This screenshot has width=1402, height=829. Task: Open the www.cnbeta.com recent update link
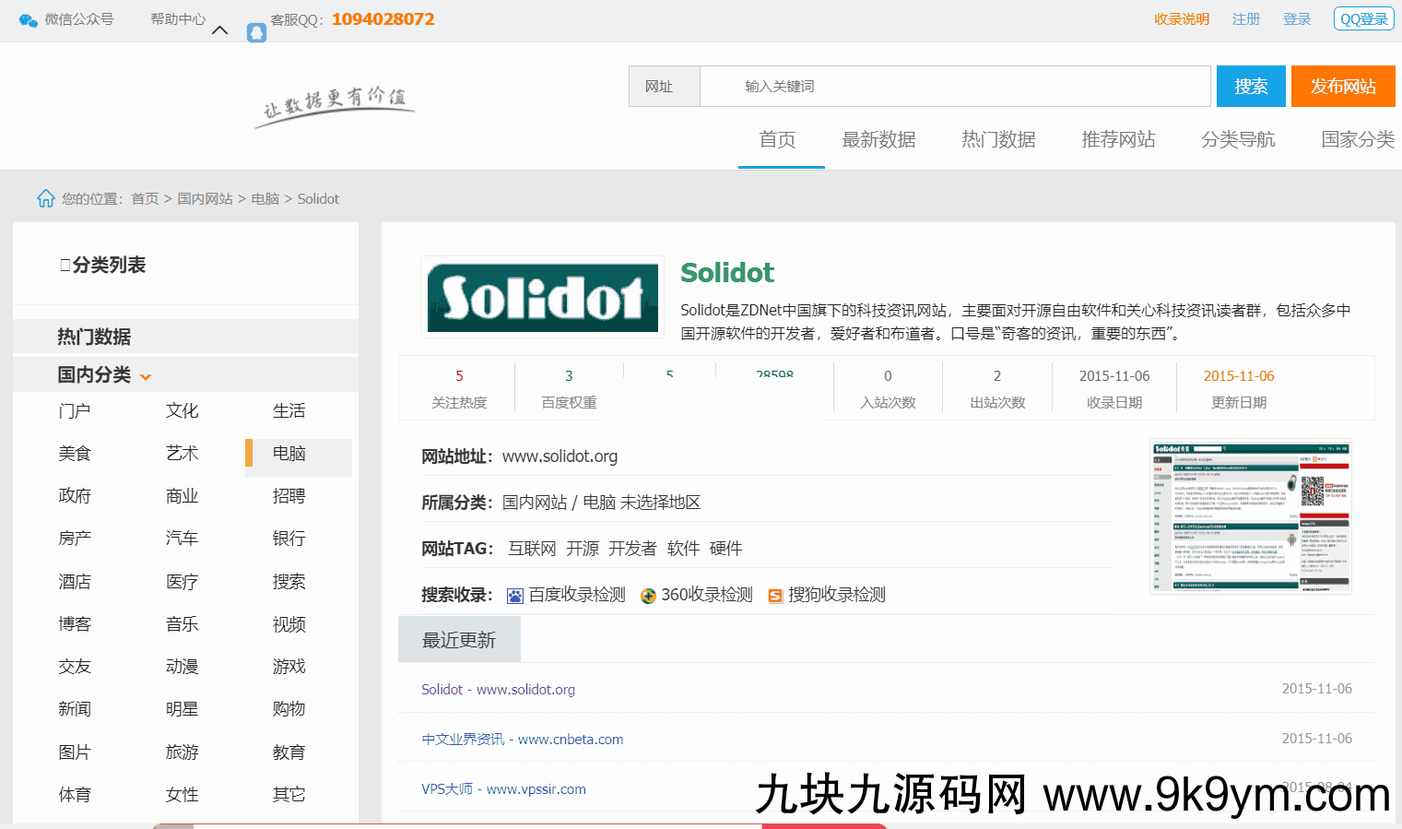(x=522, y=740)
